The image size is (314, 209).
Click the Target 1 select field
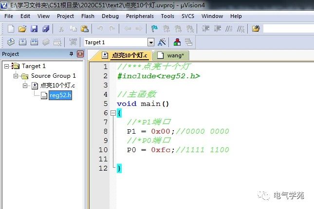pos(119,42)
